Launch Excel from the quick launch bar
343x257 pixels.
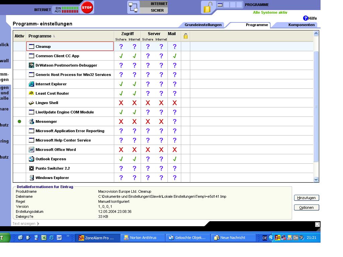pos(44,238)
